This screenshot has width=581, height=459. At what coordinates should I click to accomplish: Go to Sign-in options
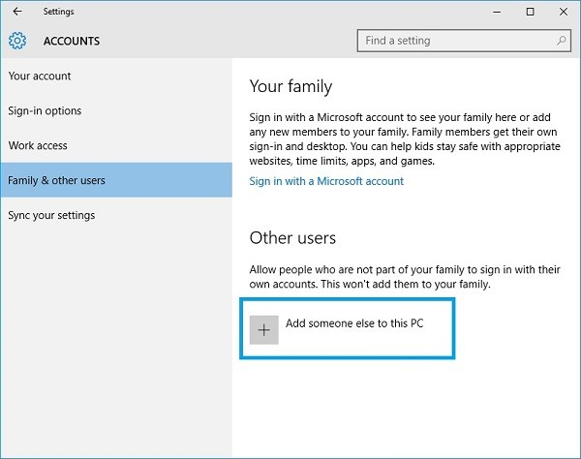pyautogui.click(x=45, y=111)
